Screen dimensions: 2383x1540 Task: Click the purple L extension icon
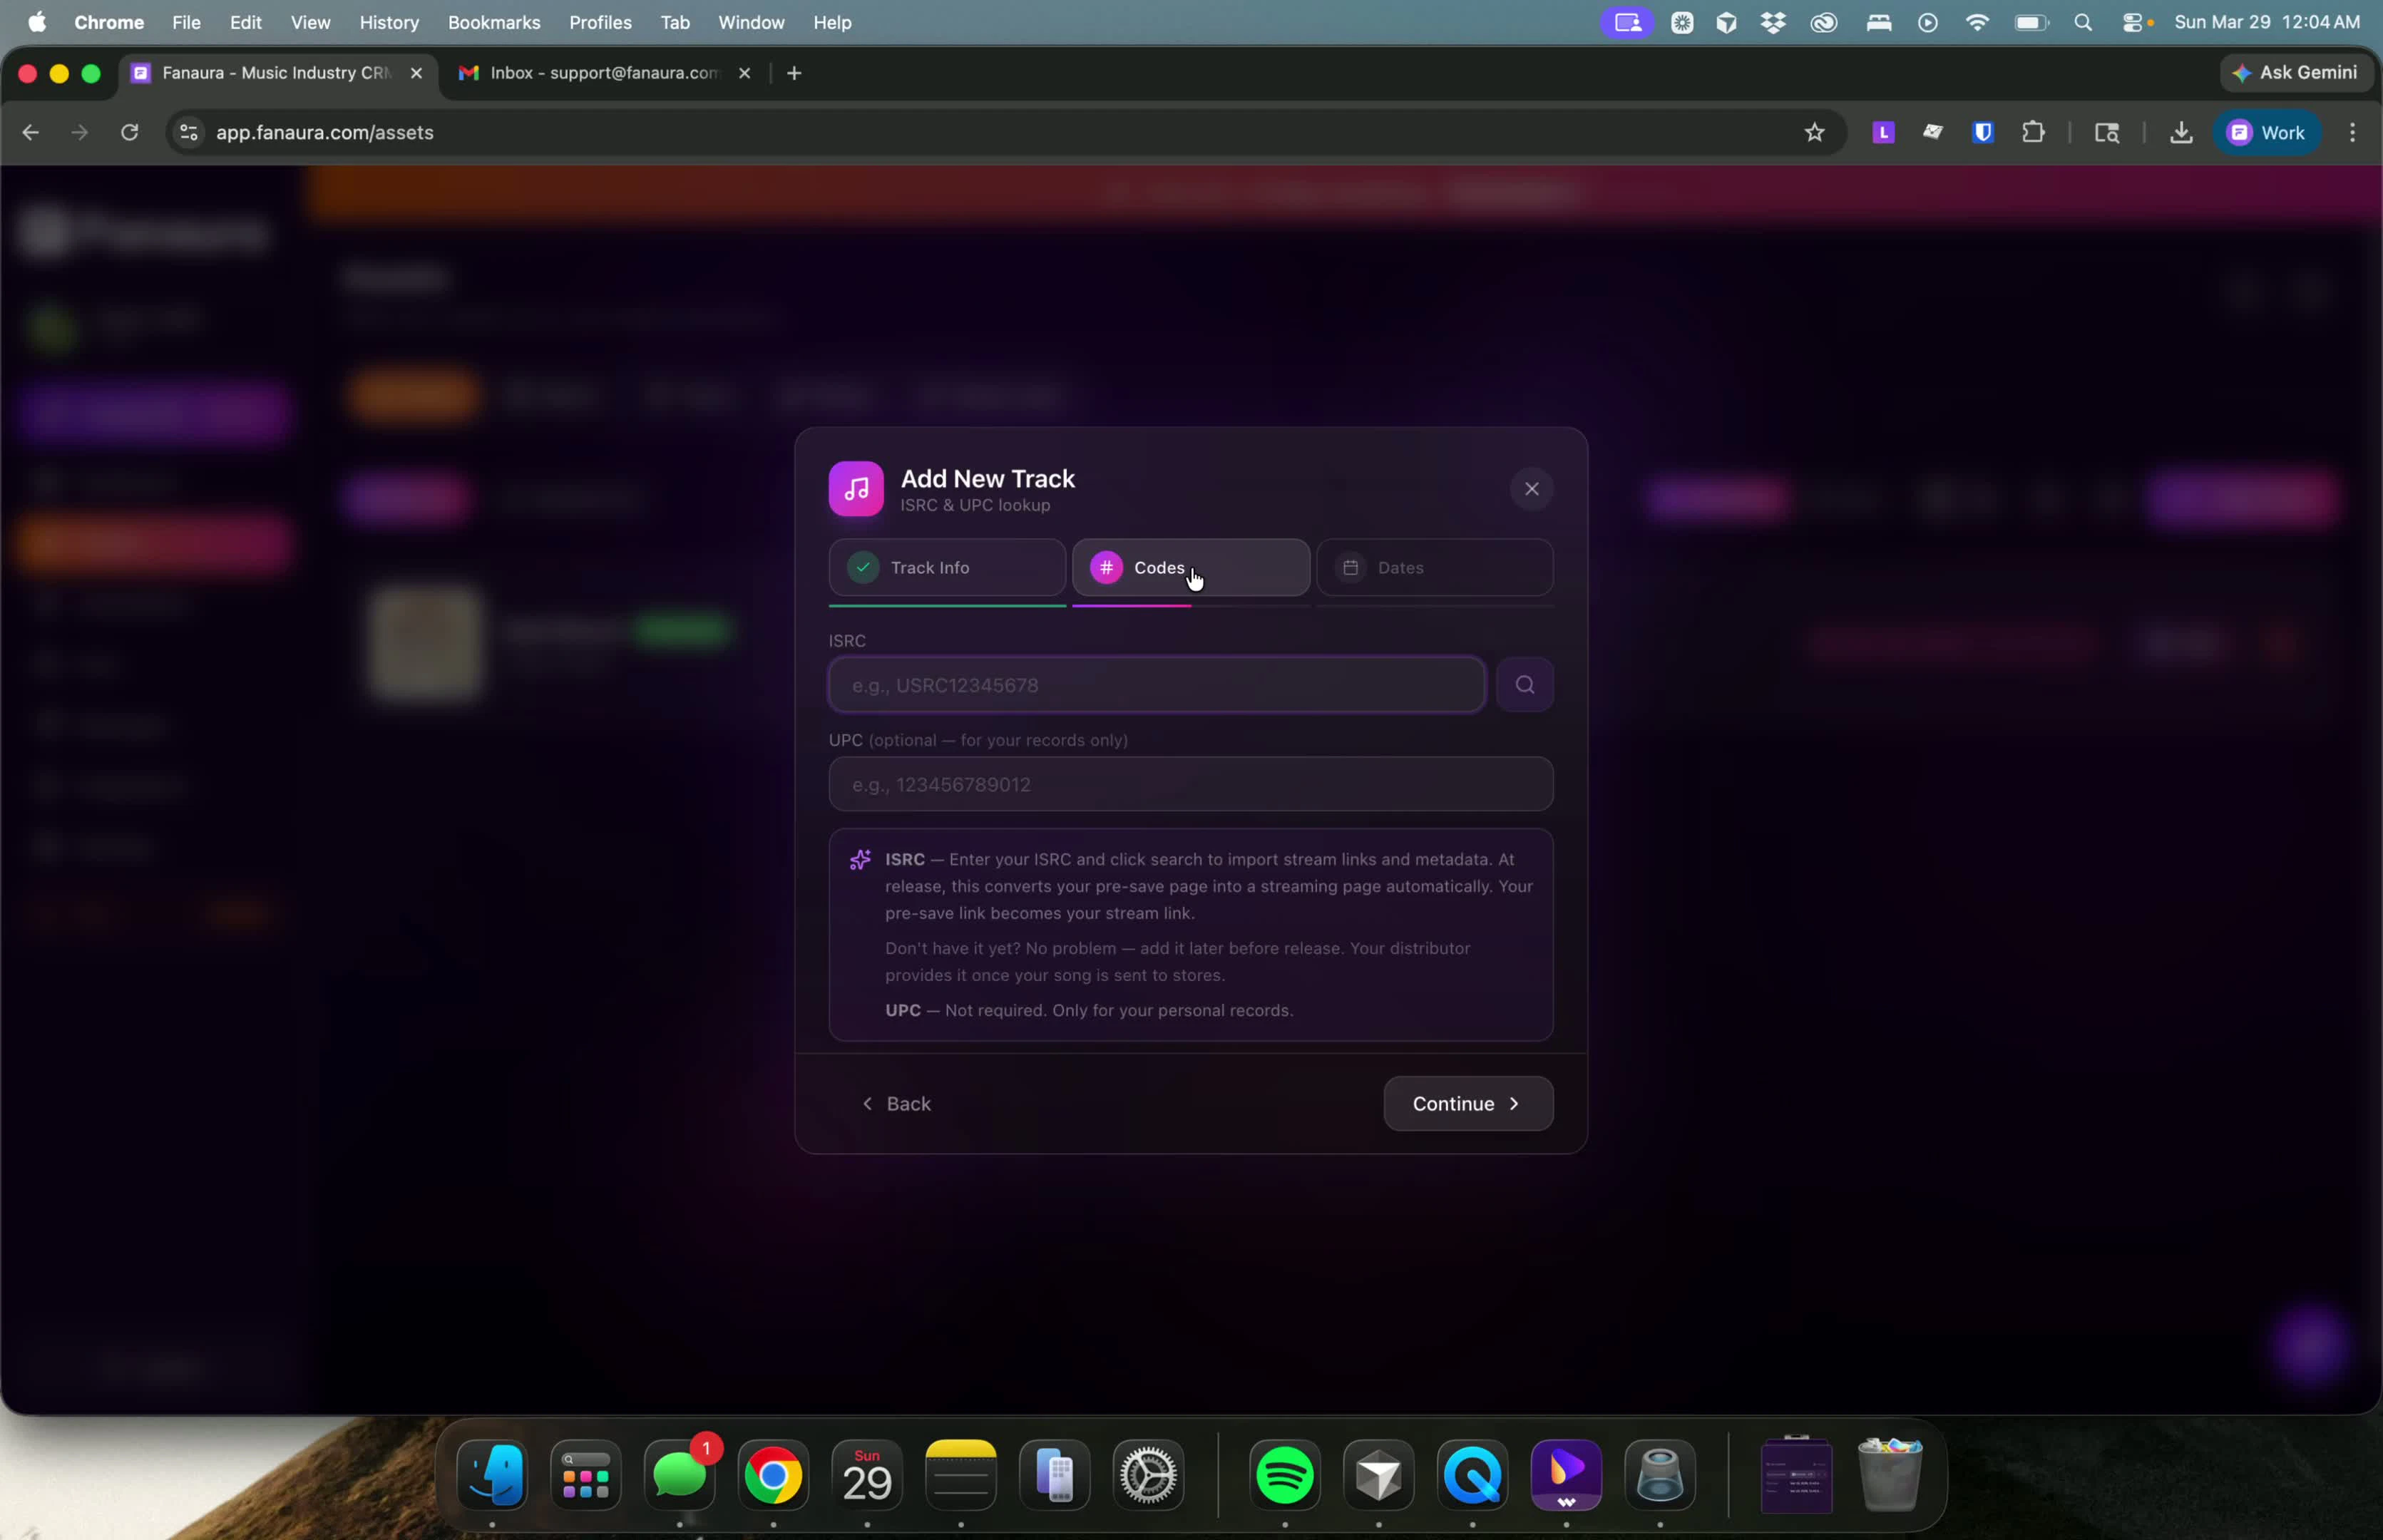tap(1883, 132)
